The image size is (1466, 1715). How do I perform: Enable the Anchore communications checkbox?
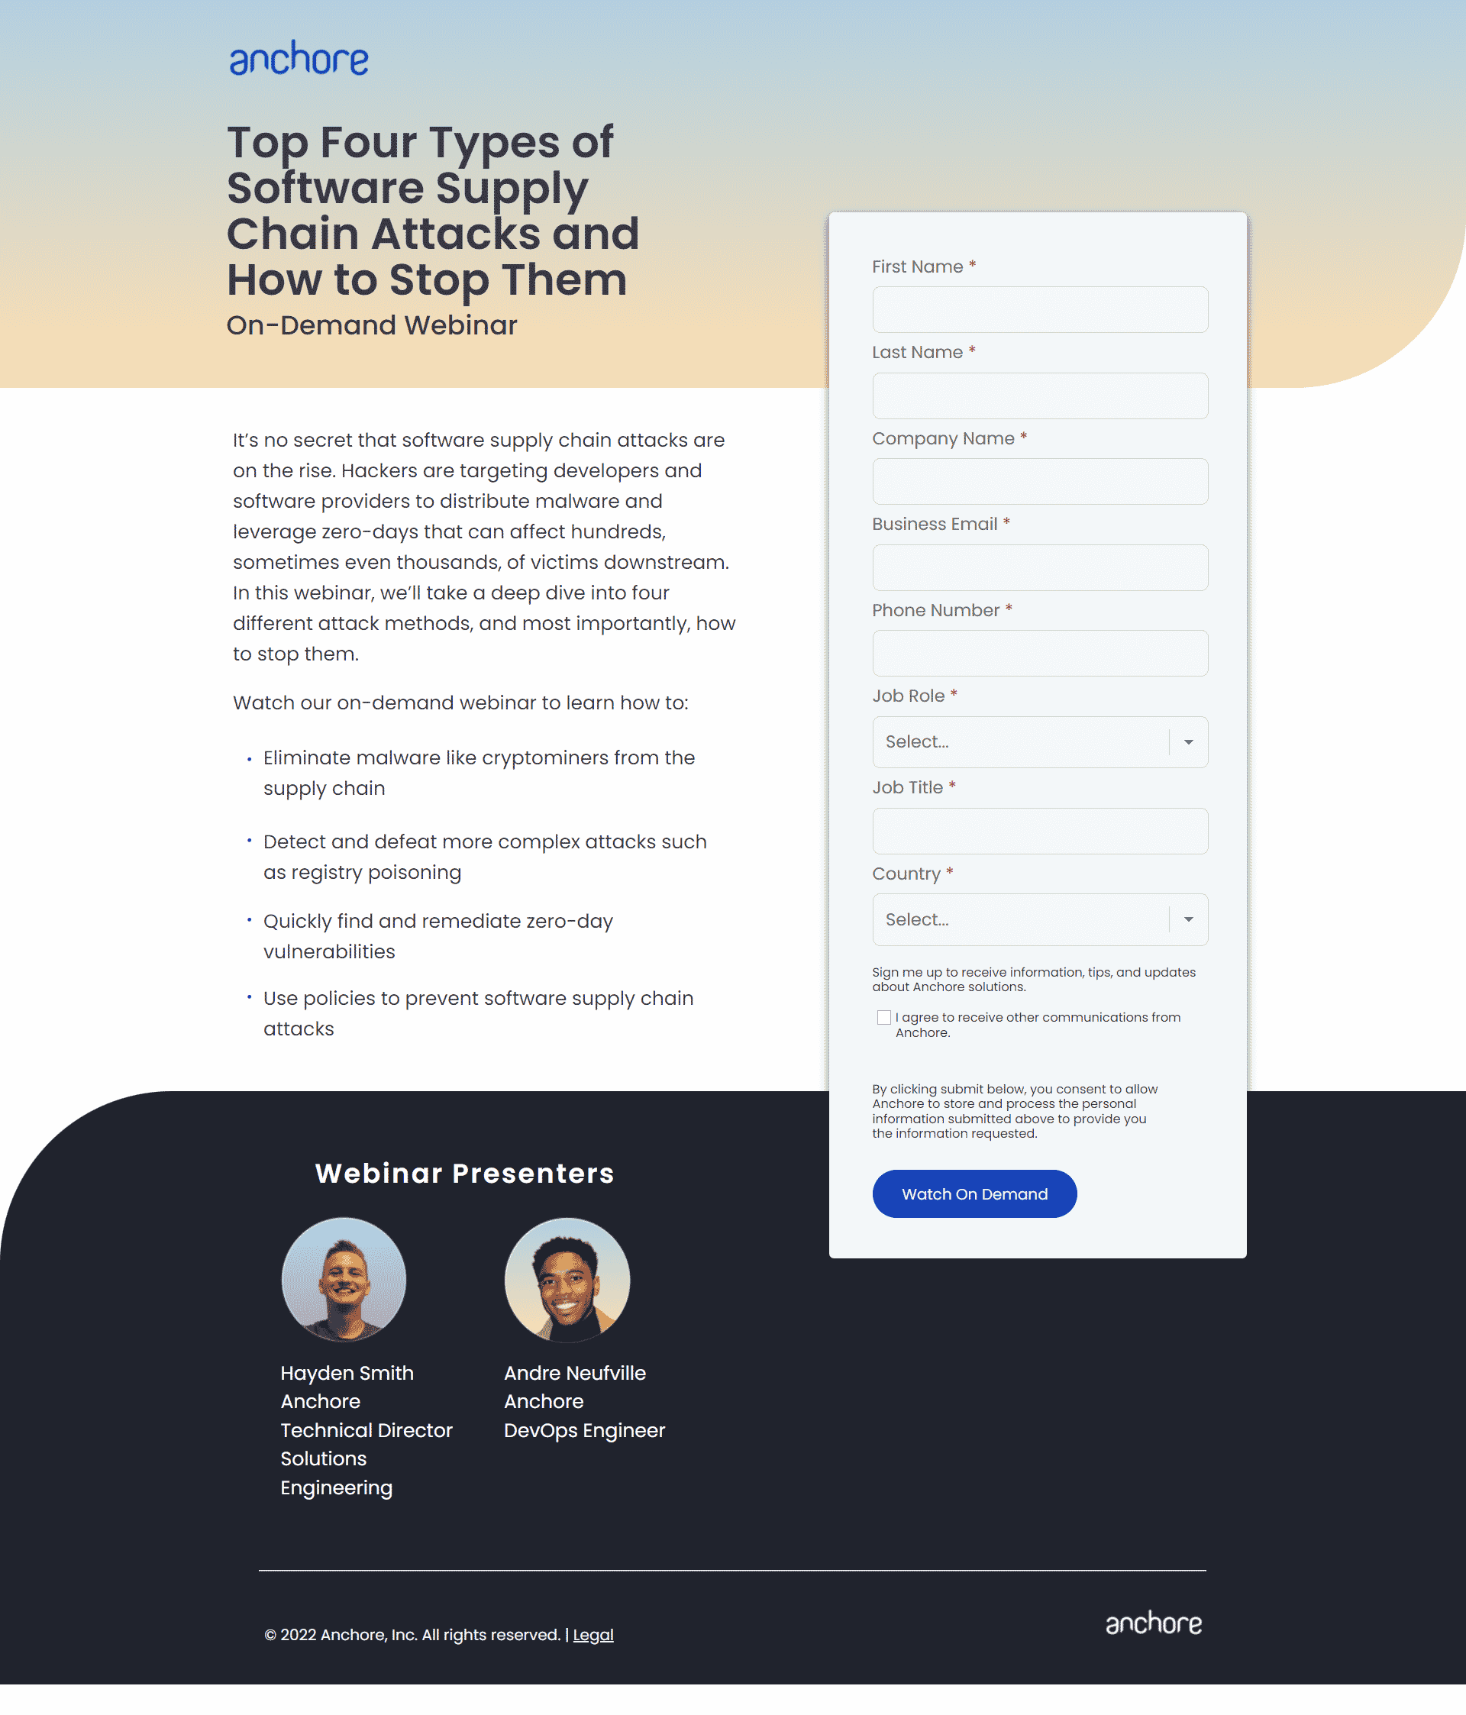coord(884,1017)
